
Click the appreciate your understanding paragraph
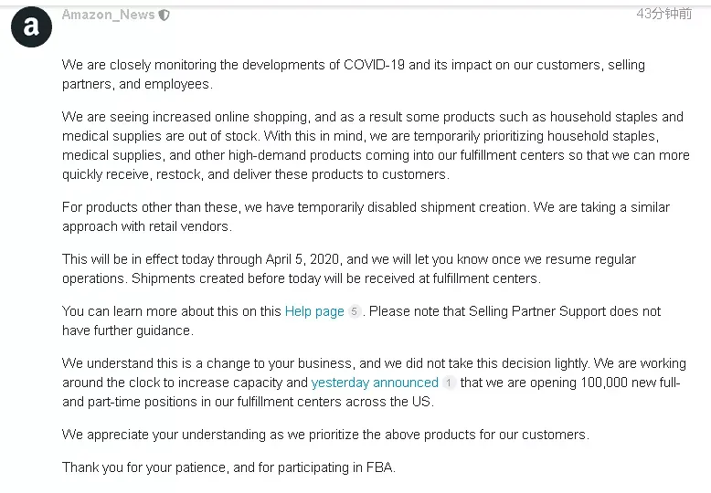(x=325, y=435)
